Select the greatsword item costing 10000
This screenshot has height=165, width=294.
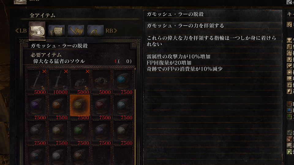(58, 82)
